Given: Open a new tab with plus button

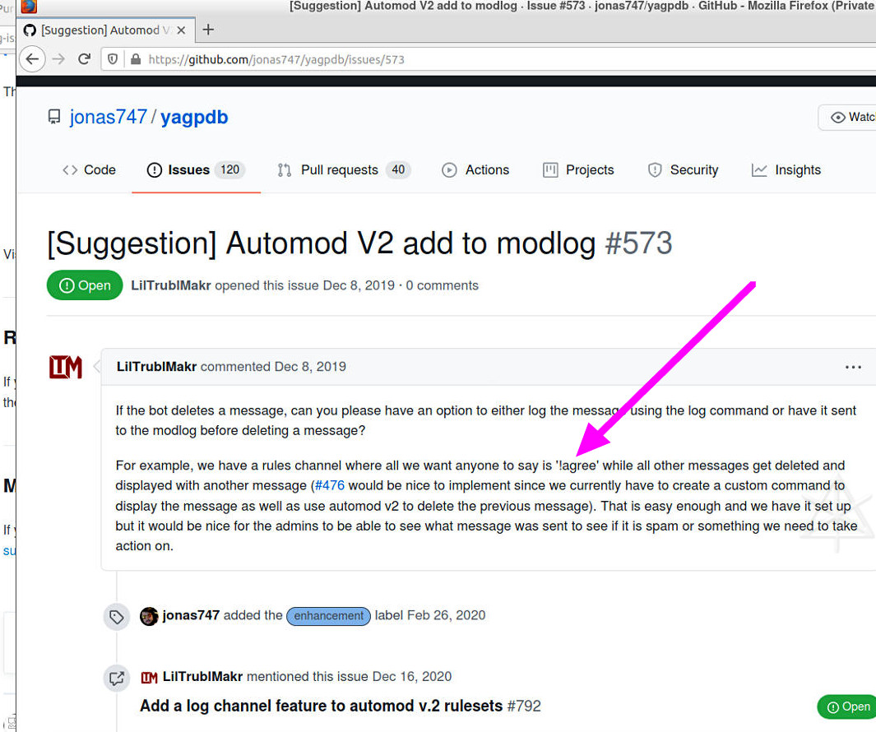Looking at the screenshot, I should pos(208,30).
